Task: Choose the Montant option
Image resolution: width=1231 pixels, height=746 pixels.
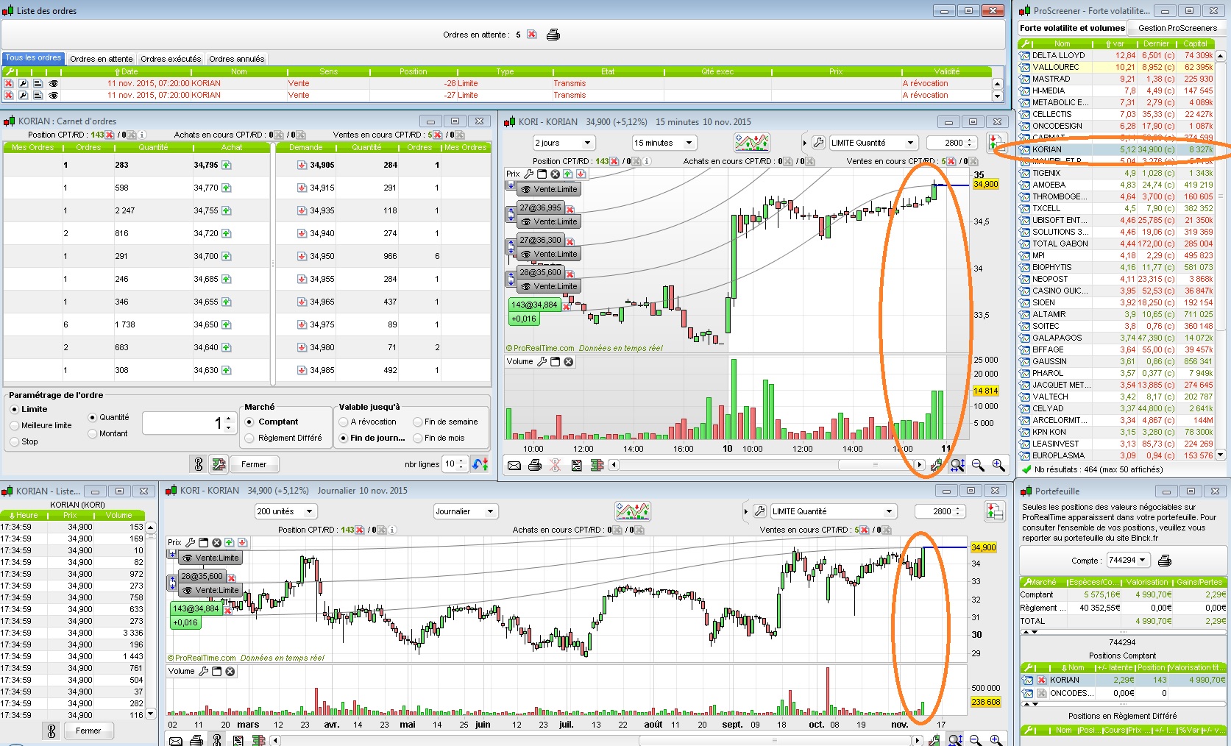Action: [x=107, y=433]
